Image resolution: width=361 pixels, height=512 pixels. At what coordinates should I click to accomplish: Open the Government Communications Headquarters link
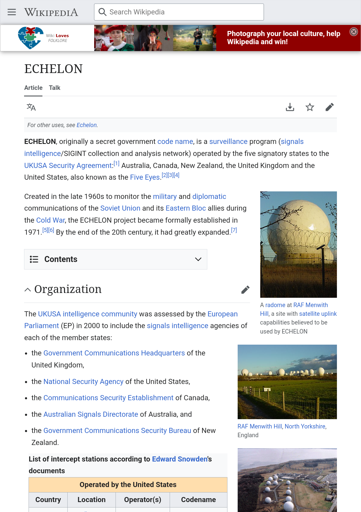coord(114,353)
